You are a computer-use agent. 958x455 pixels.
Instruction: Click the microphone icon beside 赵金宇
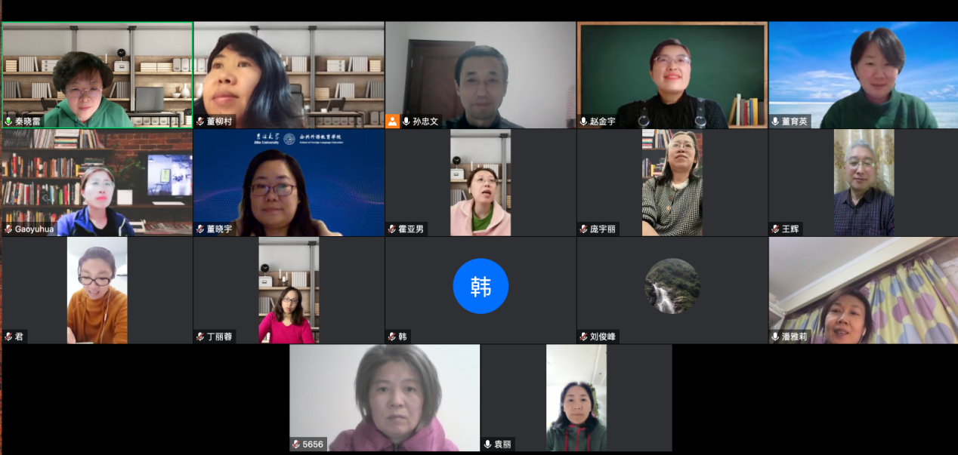584,121
